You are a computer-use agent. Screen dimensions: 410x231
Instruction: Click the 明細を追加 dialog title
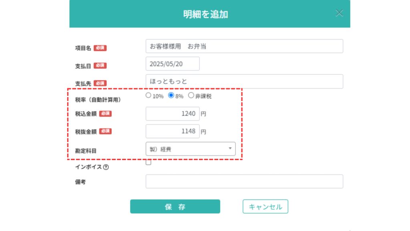point(205,14)
